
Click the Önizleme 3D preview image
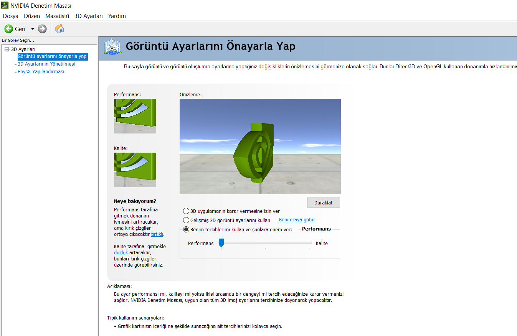point(260,147)
